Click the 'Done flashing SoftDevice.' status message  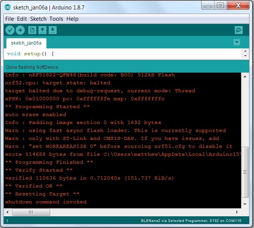pos(32,67)
